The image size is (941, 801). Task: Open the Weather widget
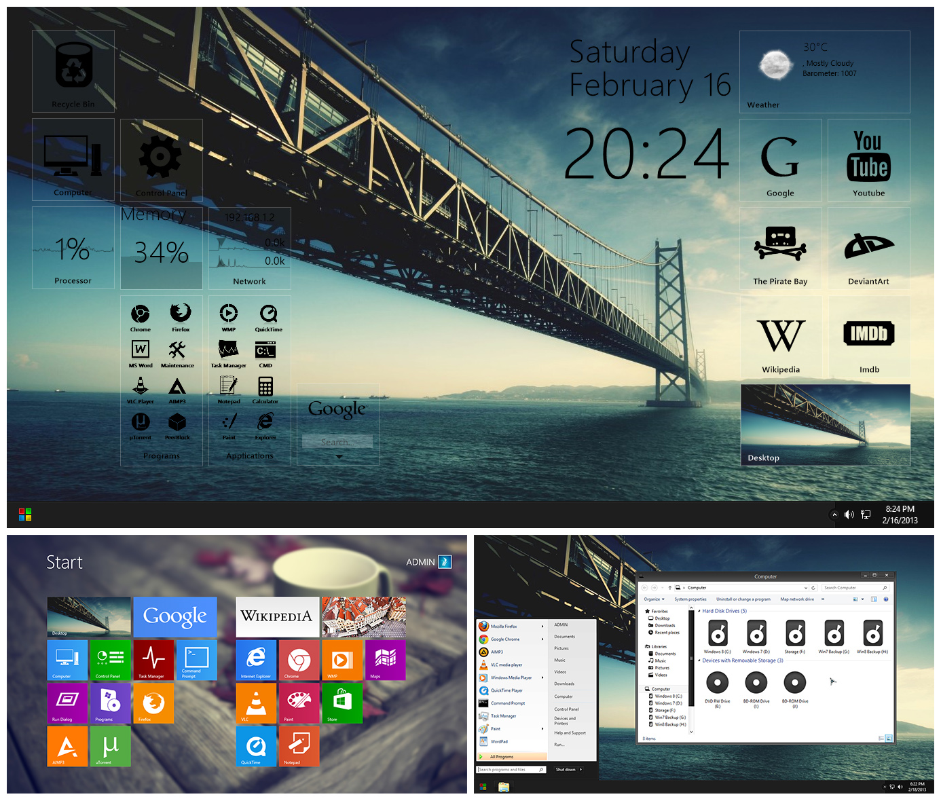825,71
